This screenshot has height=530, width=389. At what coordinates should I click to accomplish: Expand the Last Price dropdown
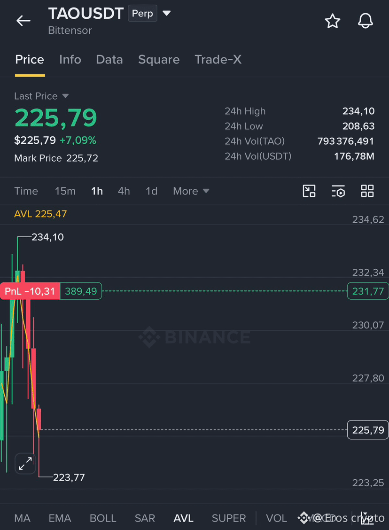coord(66,96)
